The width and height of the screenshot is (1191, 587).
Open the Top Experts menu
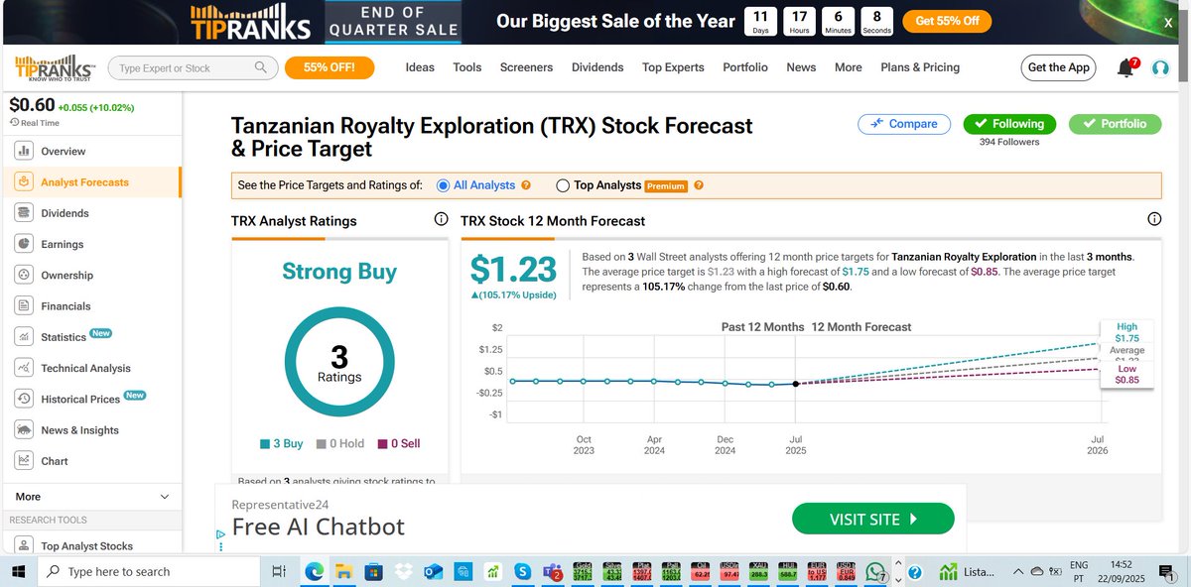coord(673,67)
